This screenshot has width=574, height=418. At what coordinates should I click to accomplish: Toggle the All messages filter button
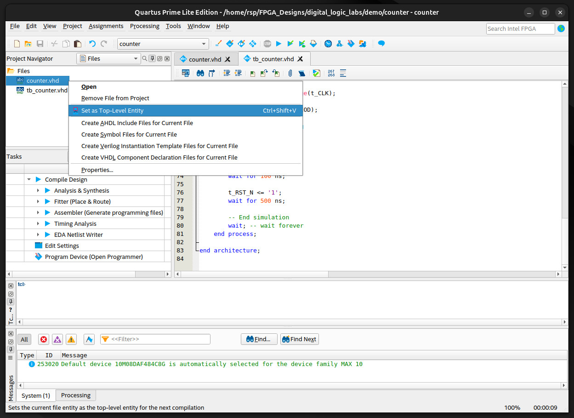point(24,339)
